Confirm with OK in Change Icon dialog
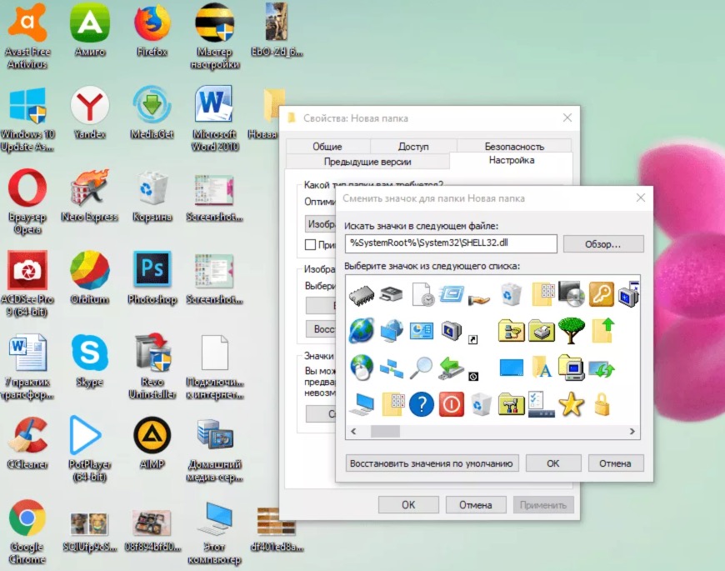725x571 pixels. [553, 463]
